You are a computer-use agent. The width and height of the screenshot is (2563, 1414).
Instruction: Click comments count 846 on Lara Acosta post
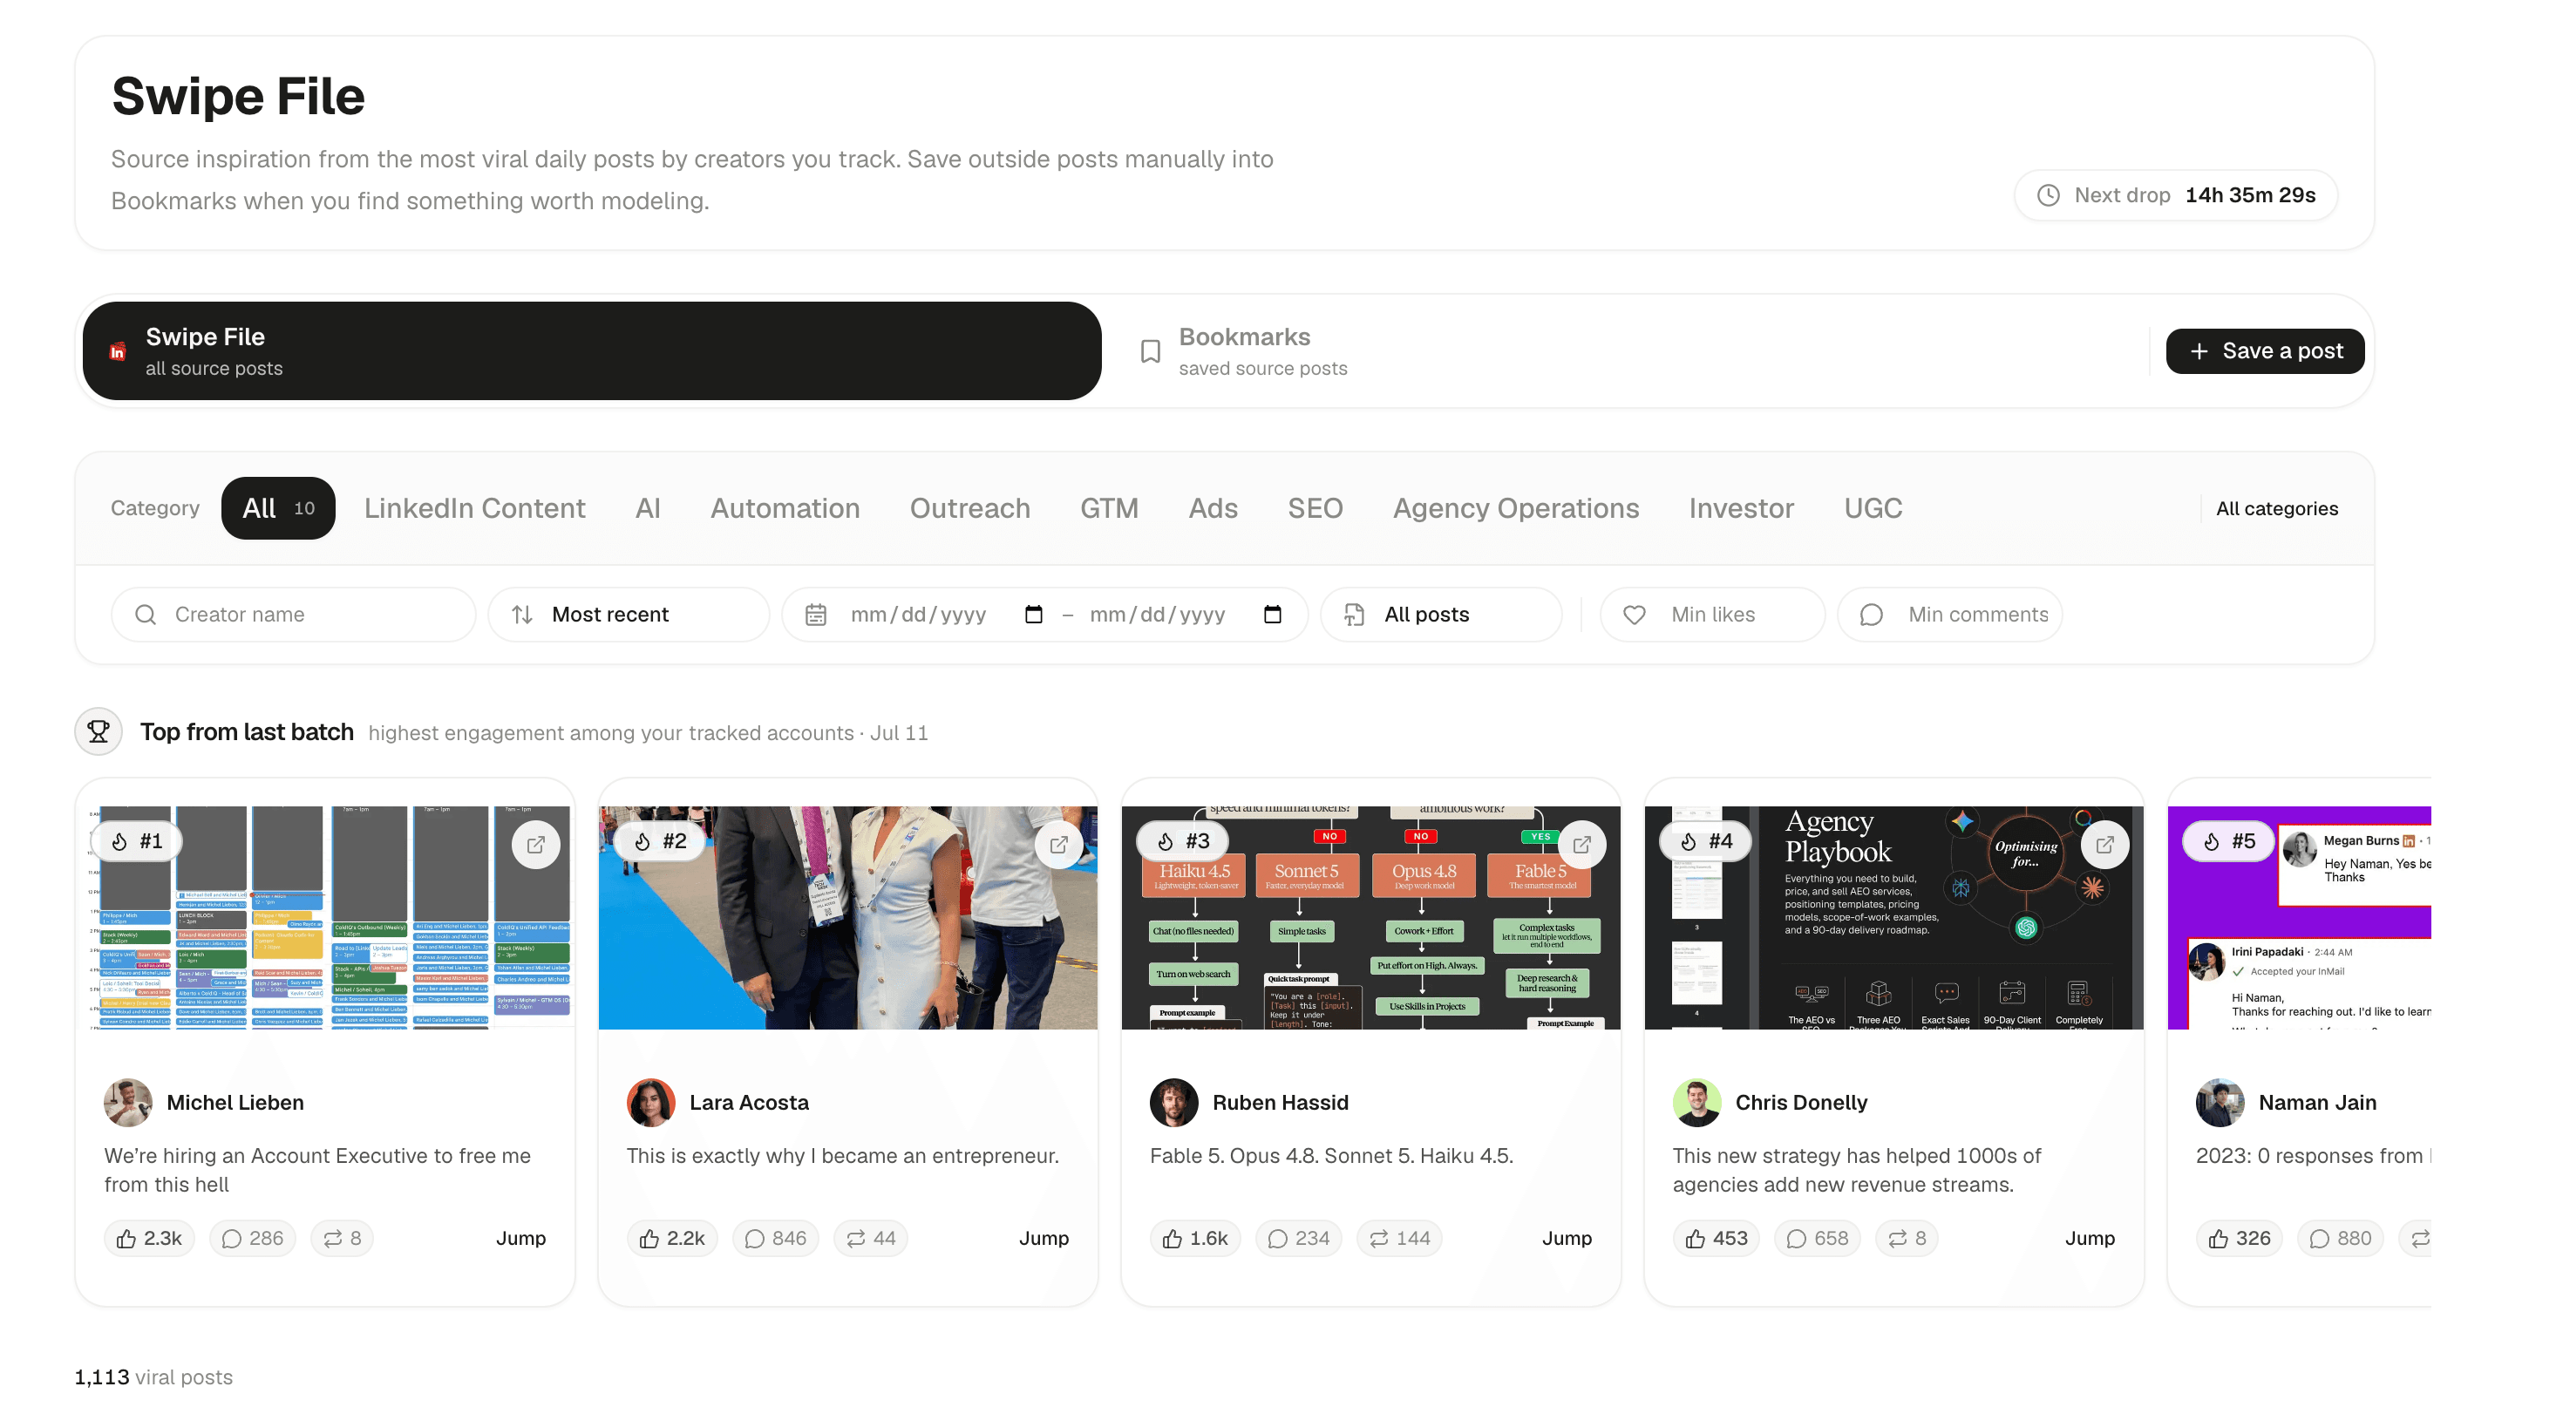point(775,1238)
